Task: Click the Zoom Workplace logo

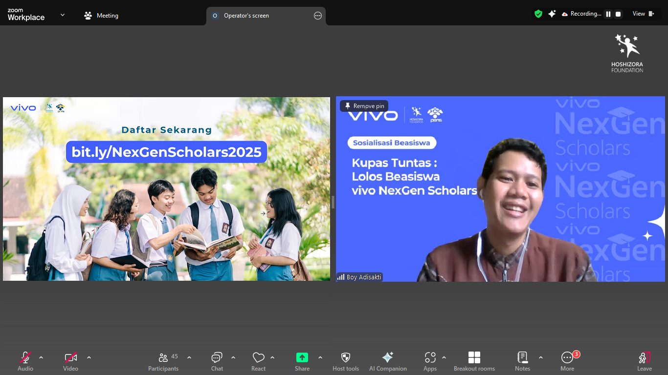Action: pos(26,15)
